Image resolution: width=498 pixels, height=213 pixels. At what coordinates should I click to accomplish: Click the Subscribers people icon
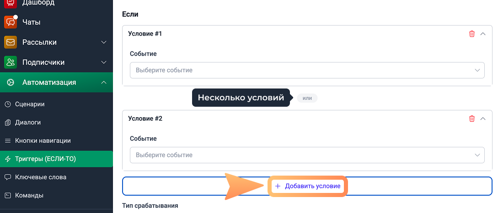(x=11, y=62)
